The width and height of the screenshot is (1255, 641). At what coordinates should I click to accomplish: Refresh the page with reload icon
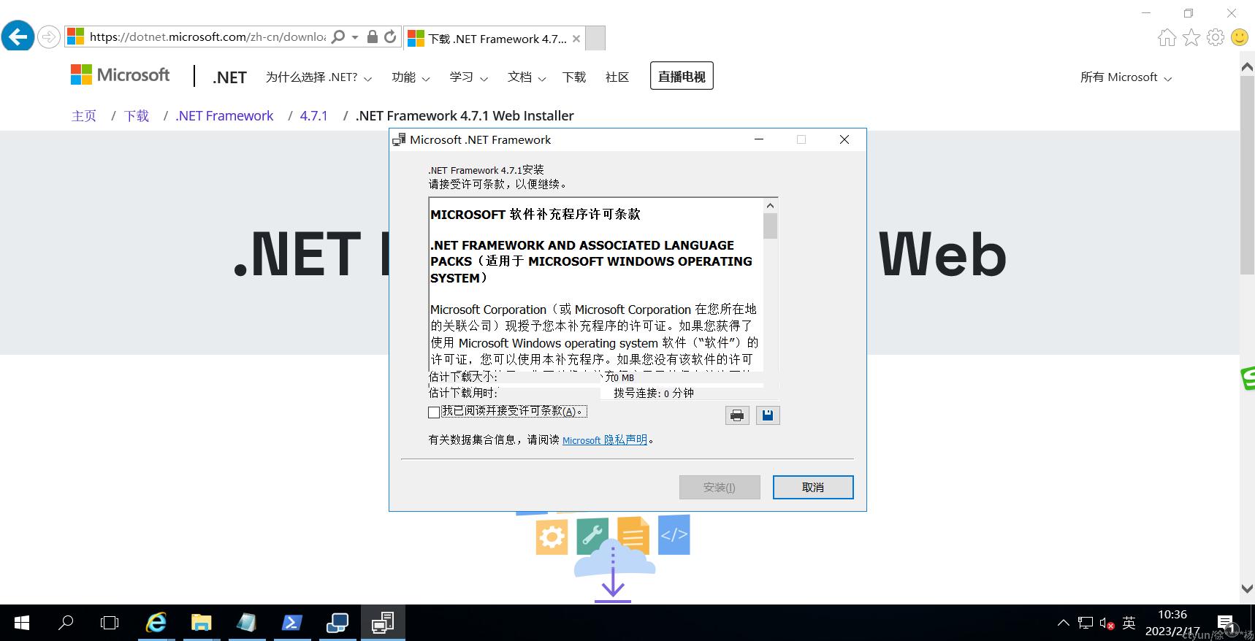[390, 37]
